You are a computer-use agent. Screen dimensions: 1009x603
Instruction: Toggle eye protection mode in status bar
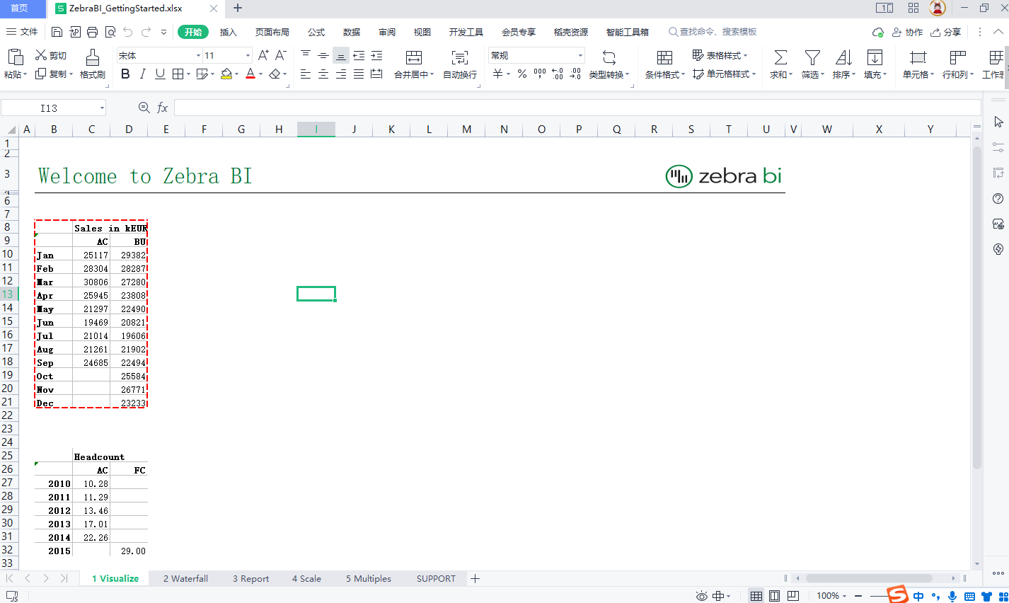click(702, 596)
